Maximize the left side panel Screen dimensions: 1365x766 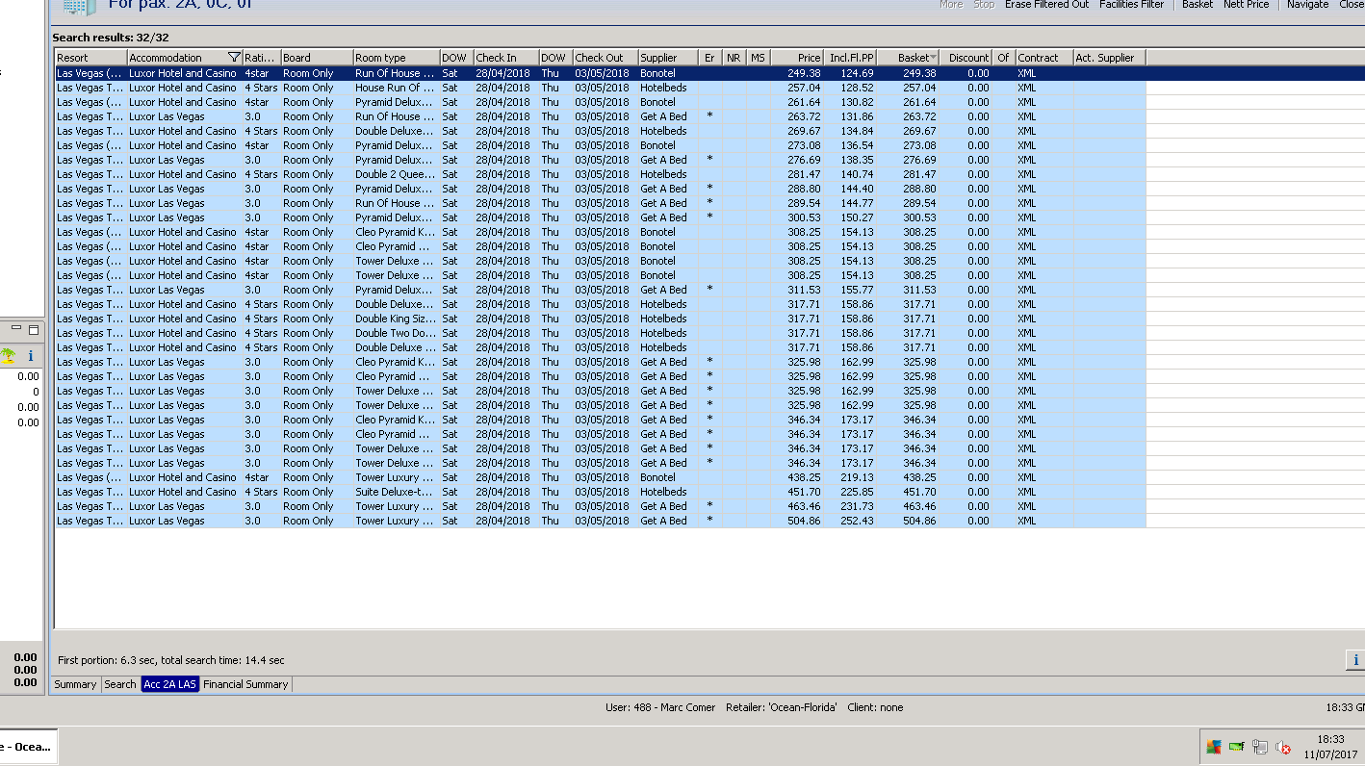[x=33, y=329]
